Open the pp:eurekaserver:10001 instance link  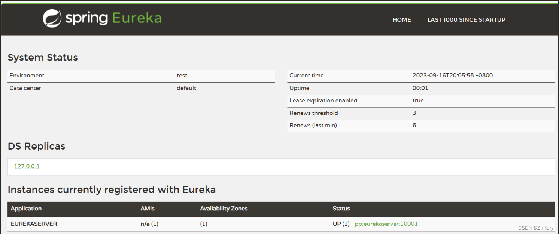386,224
